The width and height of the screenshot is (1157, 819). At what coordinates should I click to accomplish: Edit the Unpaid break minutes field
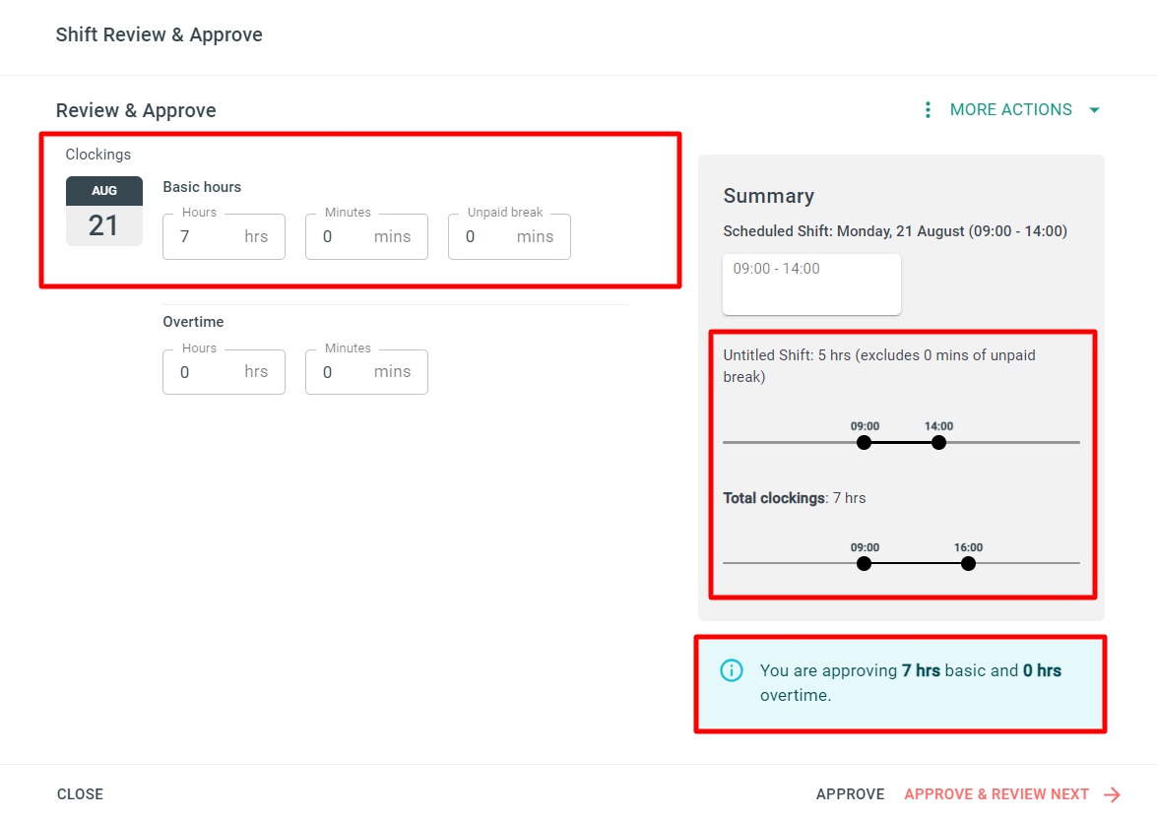[509, 236]
